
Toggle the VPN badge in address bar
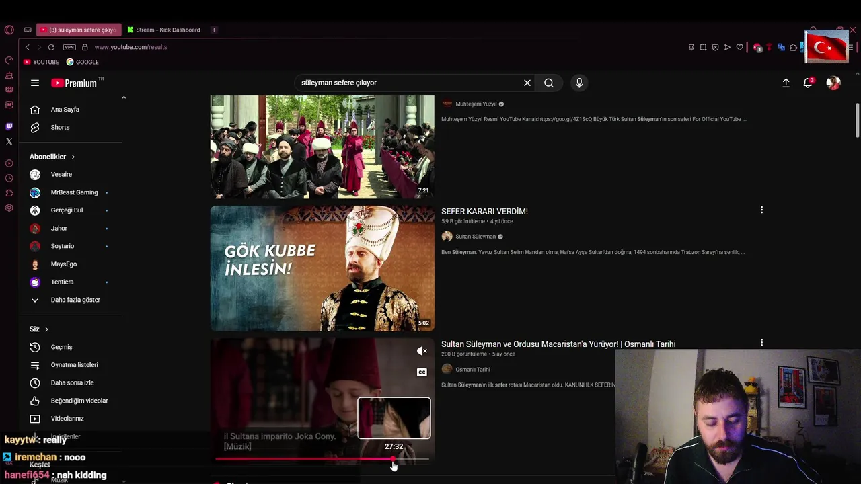click(x=69, y=47)
